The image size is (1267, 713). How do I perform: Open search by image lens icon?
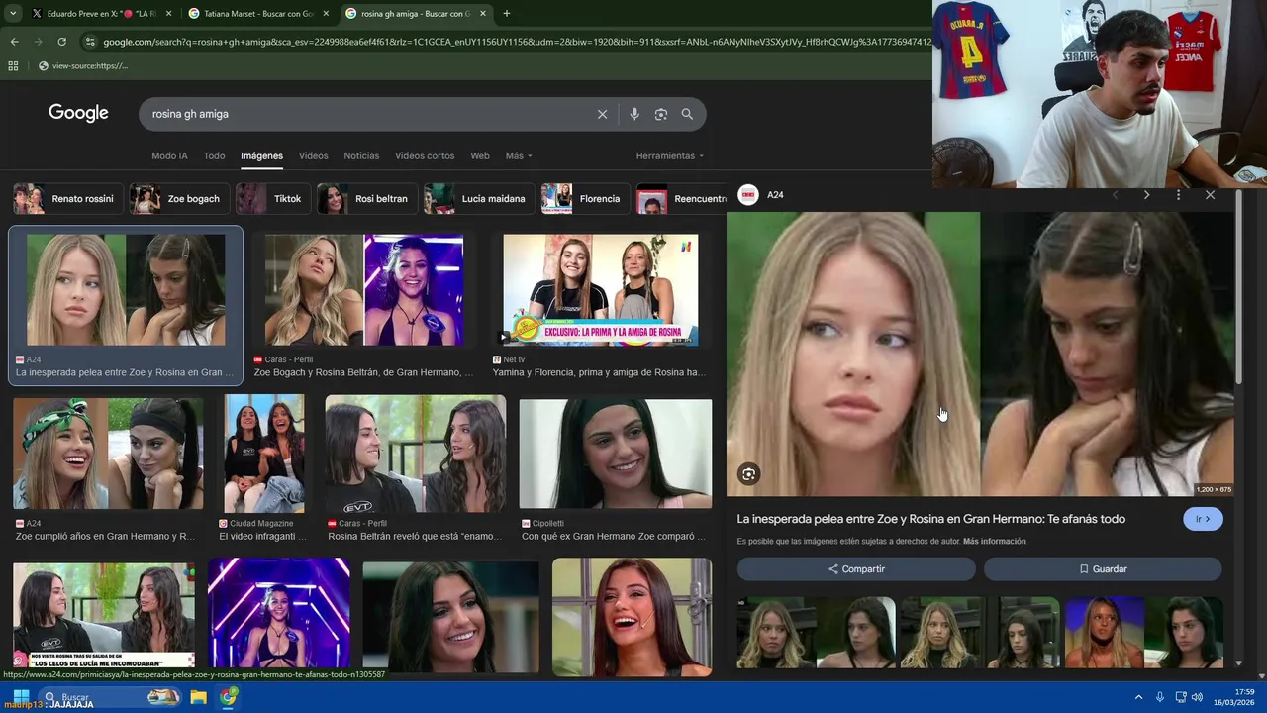661,114
